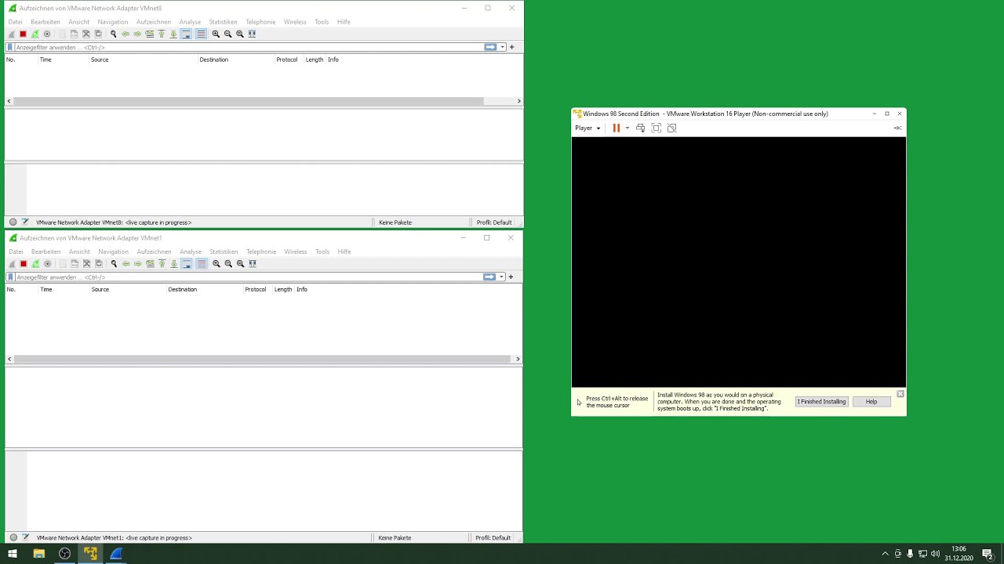Open Analyse menu in VMnet1 window

point(191,251)
